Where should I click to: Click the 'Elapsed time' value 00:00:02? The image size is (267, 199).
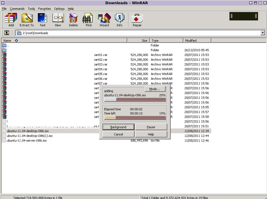tap(136, 109)
